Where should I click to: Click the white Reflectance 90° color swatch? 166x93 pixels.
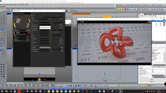(45, 27)
